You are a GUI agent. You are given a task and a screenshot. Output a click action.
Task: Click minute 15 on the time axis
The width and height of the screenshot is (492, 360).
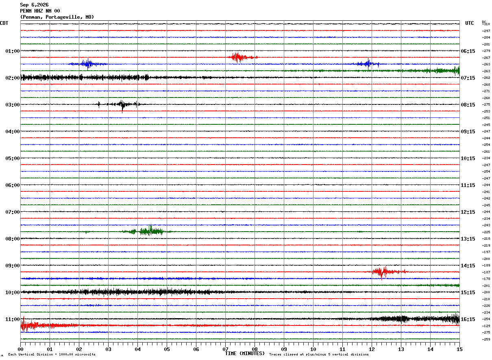(x=459, y=349)
